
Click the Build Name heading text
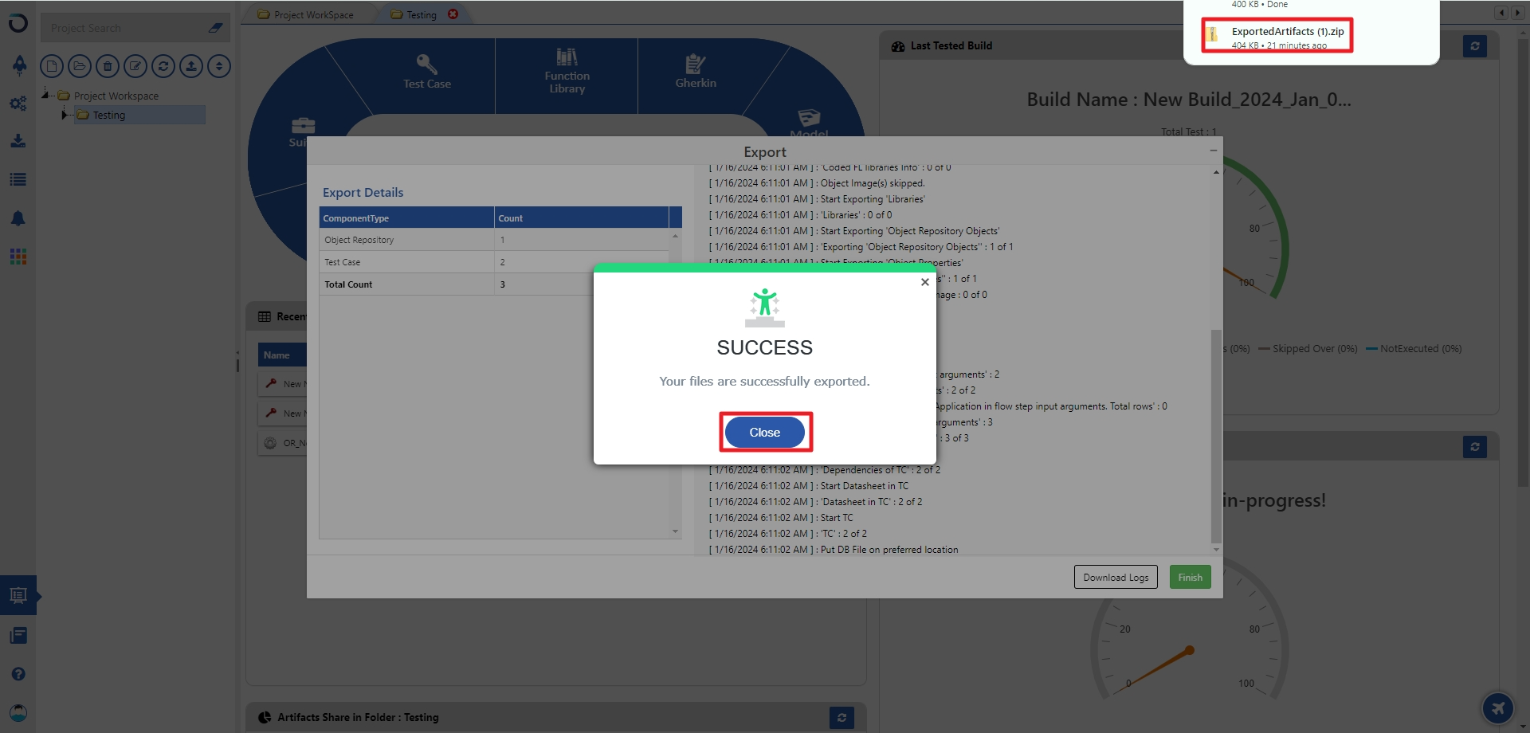(x=1189, y=100)
